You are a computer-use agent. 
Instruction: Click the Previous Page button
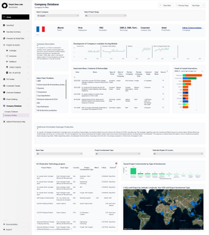click(x=182, y=6)
